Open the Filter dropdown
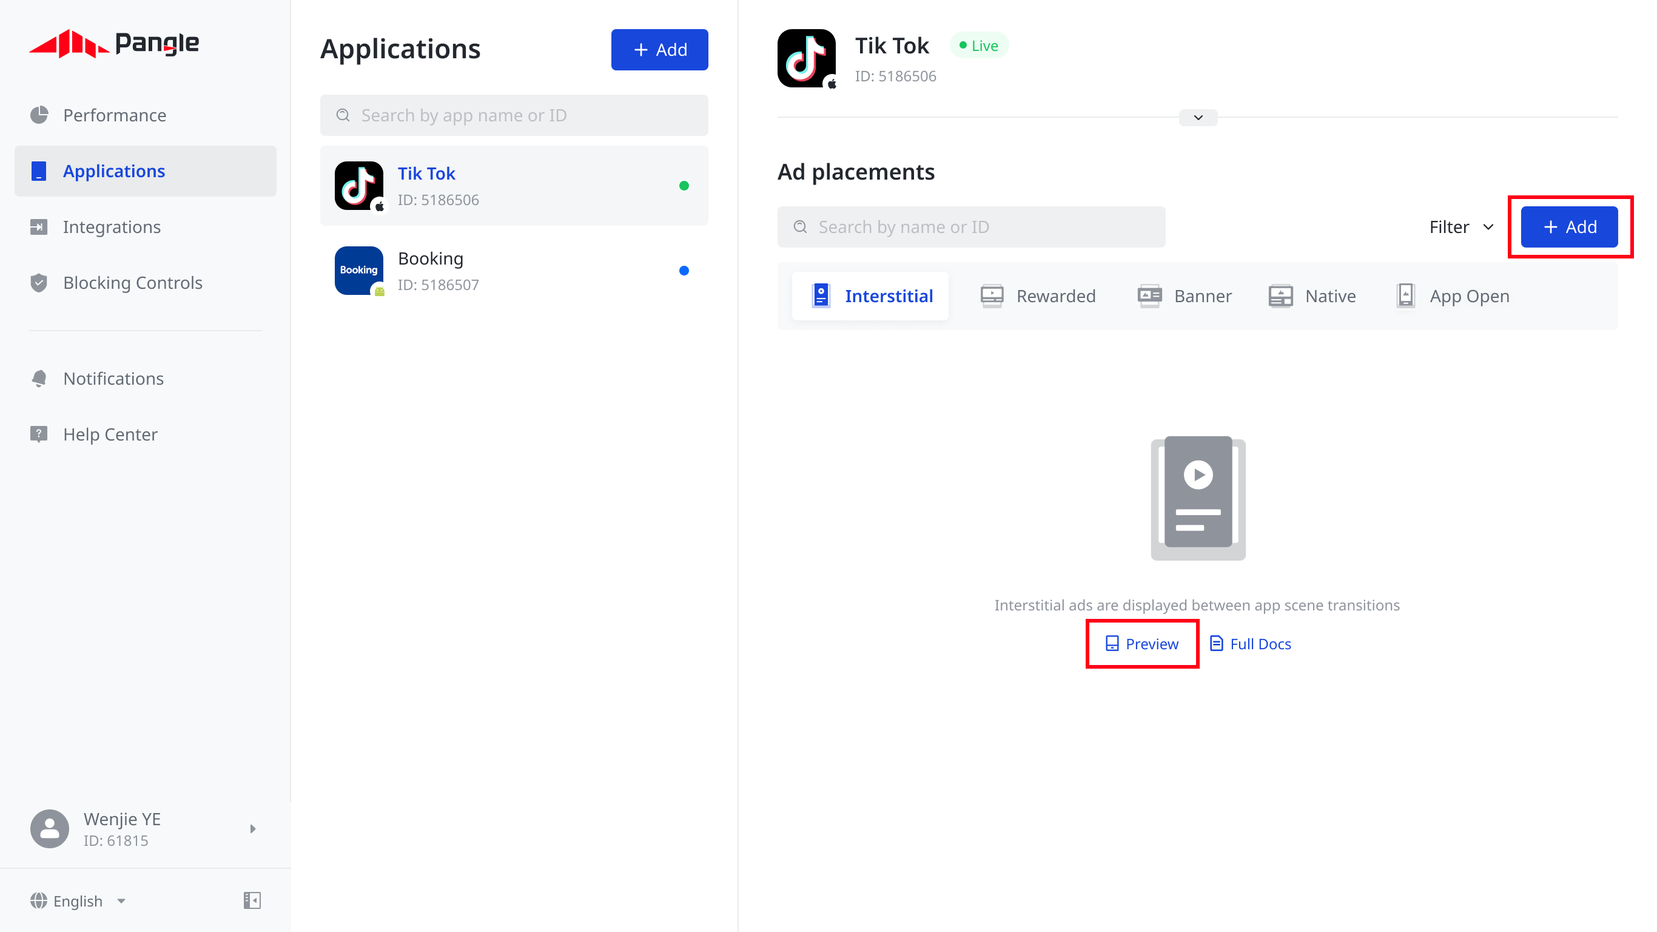The height and width of the screenshot is (932, 1657). pos(1461,227)
